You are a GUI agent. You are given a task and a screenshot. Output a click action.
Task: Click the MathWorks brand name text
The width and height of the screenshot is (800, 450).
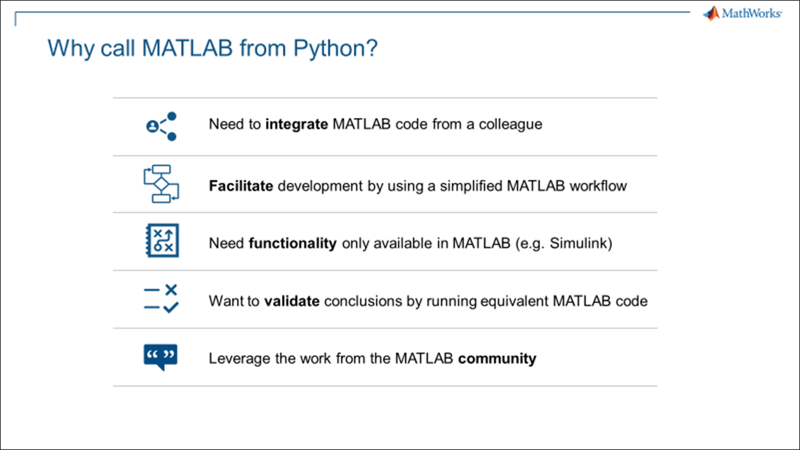[752, 13]
